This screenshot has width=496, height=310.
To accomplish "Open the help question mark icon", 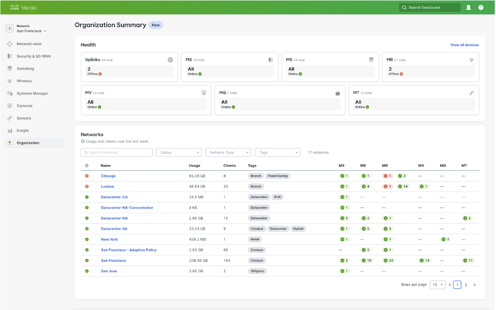I will pos(481,8).
